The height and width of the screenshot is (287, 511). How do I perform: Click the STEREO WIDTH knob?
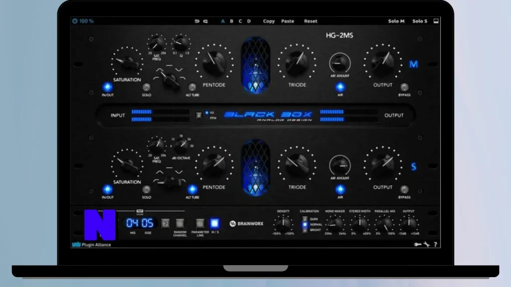tap(360, 224)
